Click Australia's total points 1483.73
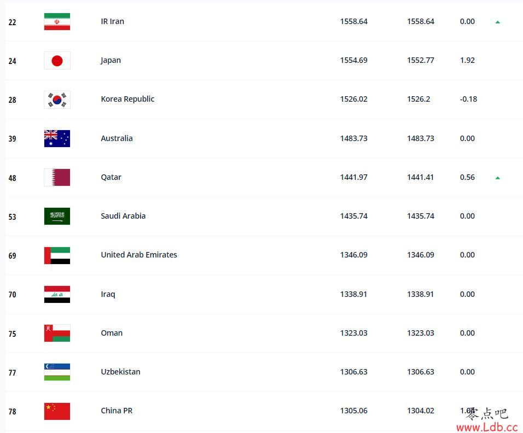The image size is (523, 433). [353, 138]
